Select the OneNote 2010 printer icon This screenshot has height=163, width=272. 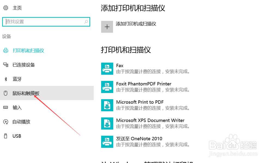tap(107, 142)
